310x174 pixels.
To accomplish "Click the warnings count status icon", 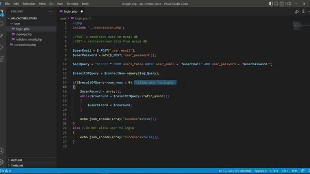I will [x=8, y=171].
